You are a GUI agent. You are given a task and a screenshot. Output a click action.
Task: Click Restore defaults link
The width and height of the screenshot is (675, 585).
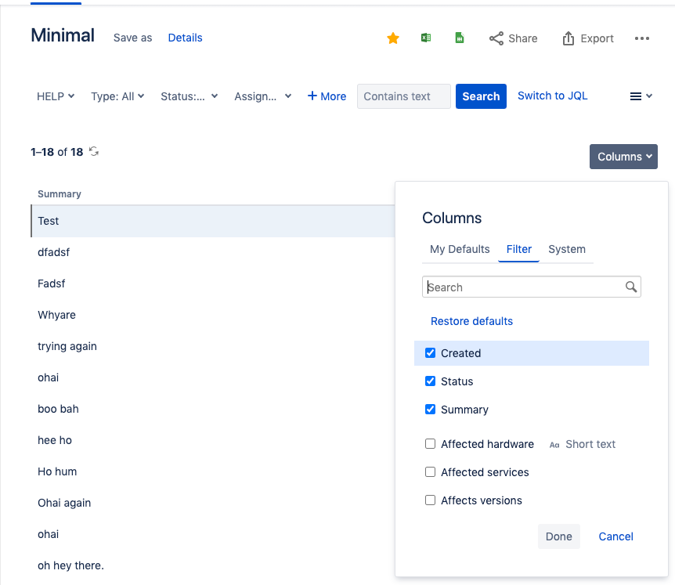click(x=471, y=321)
